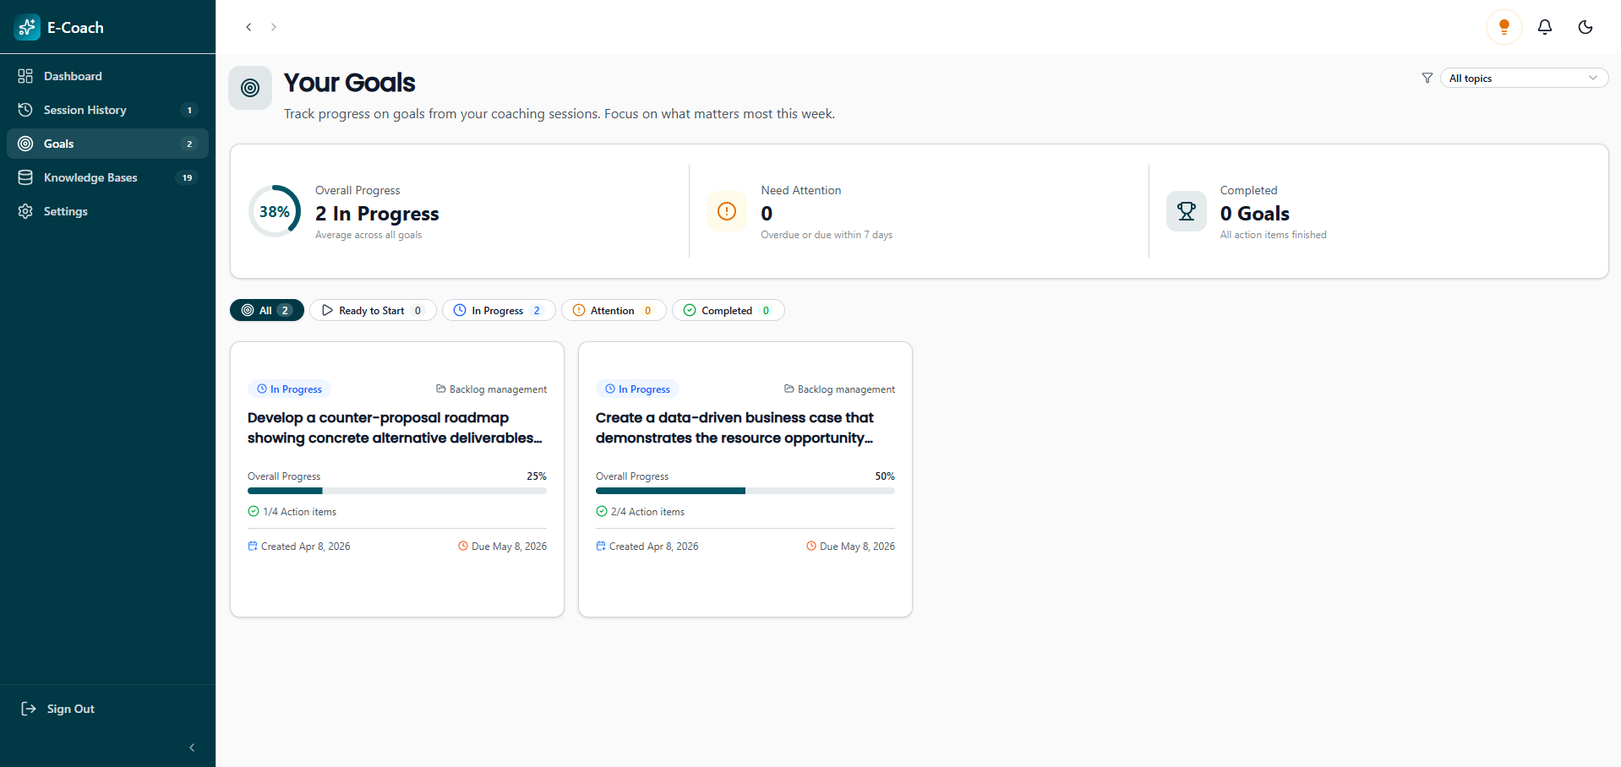
Task: Open the counter-proposal roadmap goal
Action: pyautogui.click(x=396, y=427)
